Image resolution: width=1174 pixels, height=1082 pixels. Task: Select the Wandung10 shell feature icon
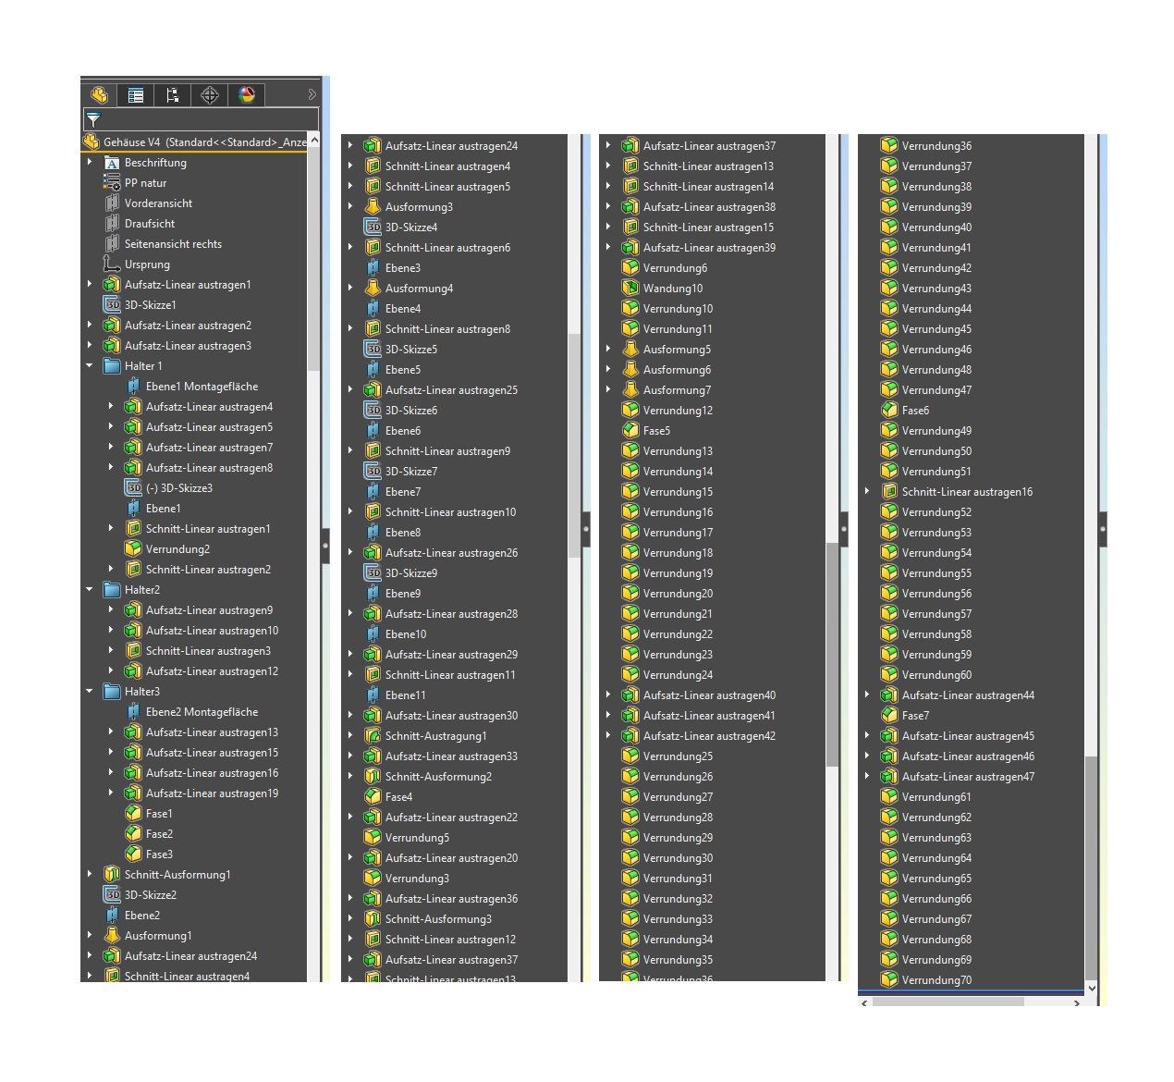[630, 289]
